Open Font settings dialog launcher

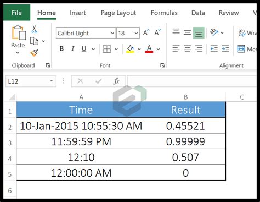click(x=162, y=65)
